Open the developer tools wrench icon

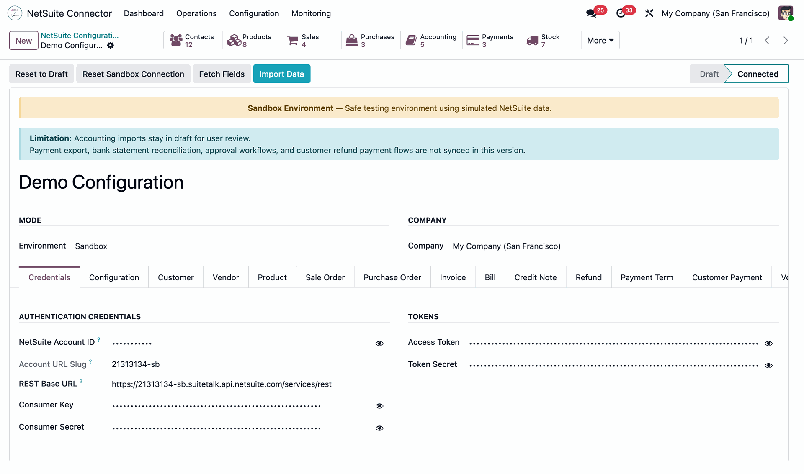649,13
